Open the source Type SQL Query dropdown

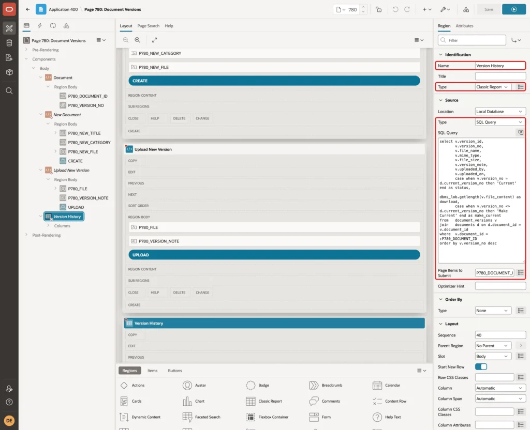coord(500,122)
